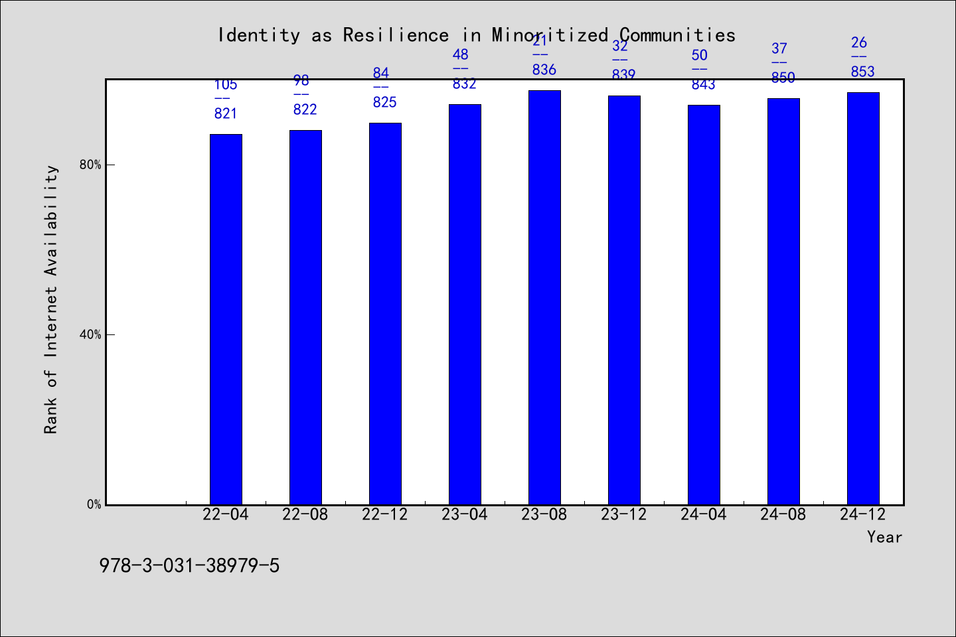Click the 24-12 x-axis label
Image resolution: width=956 pixels, height=637 pixels.
click(x=863, y=514)
